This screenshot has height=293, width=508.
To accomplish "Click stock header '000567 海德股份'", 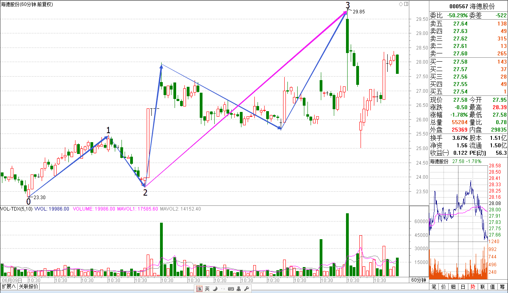I will (x=472, y=6).
